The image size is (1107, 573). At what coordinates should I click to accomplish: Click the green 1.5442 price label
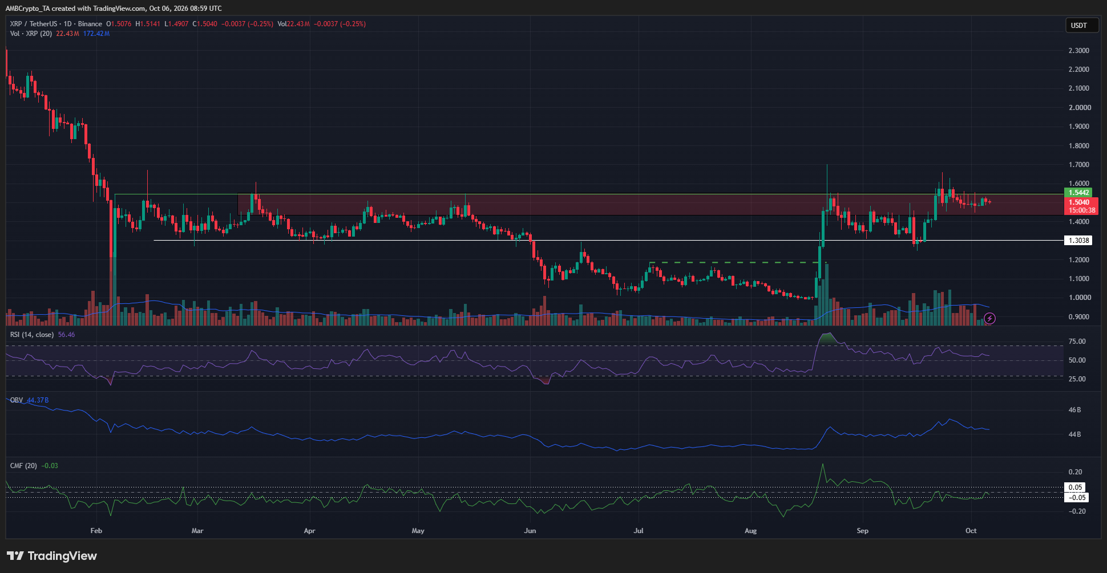click(1078, 193)
